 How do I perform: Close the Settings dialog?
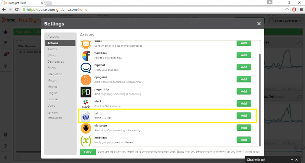[x=259, y=24]
